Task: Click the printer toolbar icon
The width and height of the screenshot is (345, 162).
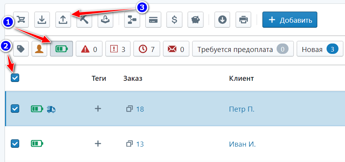Action: (x=244, y=20)
